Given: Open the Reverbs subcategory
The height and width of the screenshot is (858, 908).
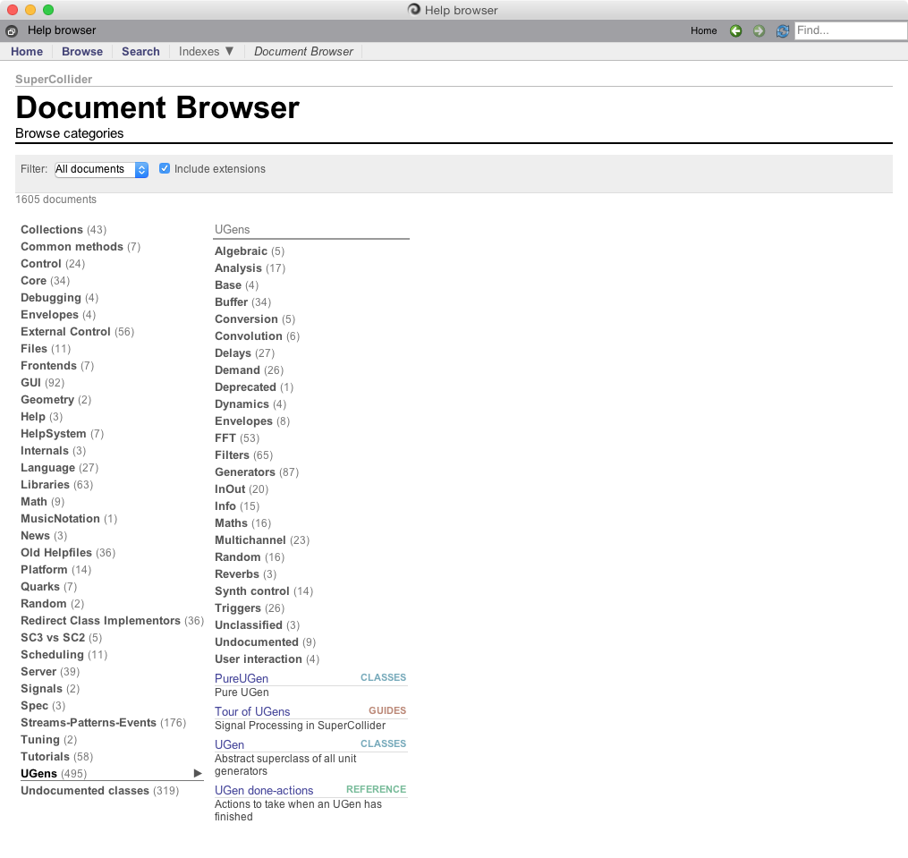Looking at the screenshot, I should [245, 574].
